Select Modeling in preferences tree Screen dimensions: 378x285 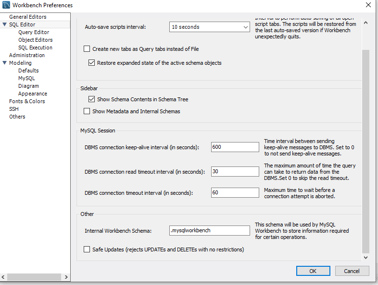click(20, 63)
